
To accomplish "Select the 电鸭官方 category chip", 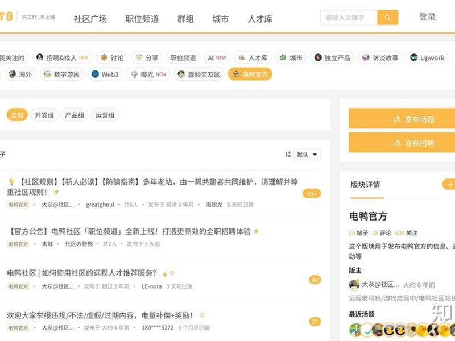I will [250, 74].
